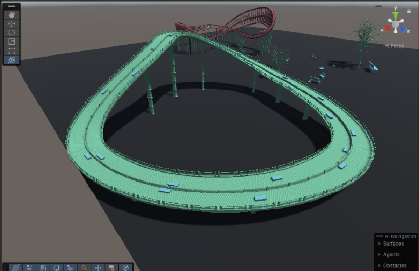This screenshot has height=271, width=419.
Task: Click the tools overlay handle above Hand tool
Action: pyautogui.click(x=12, y=6)
